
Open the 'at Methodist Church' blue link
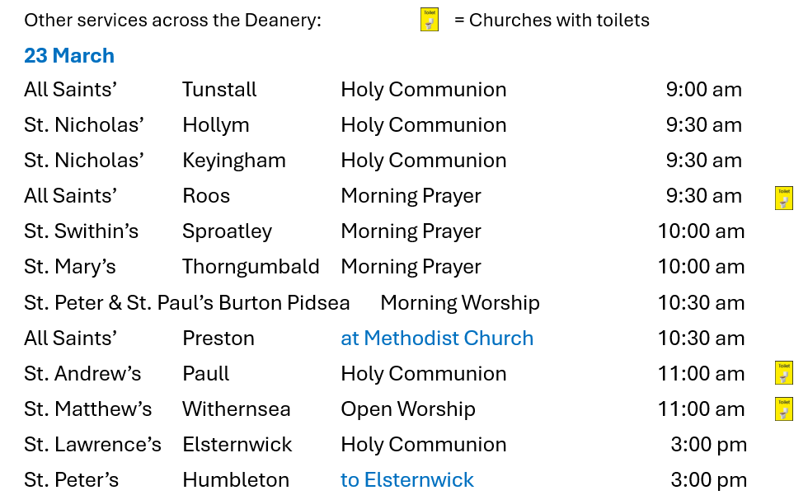coord(437,338)
